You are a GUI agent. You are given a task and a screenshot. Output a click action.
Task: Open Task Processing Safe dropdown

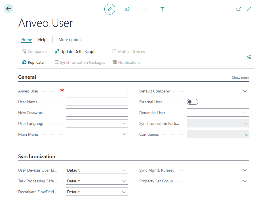124,181
